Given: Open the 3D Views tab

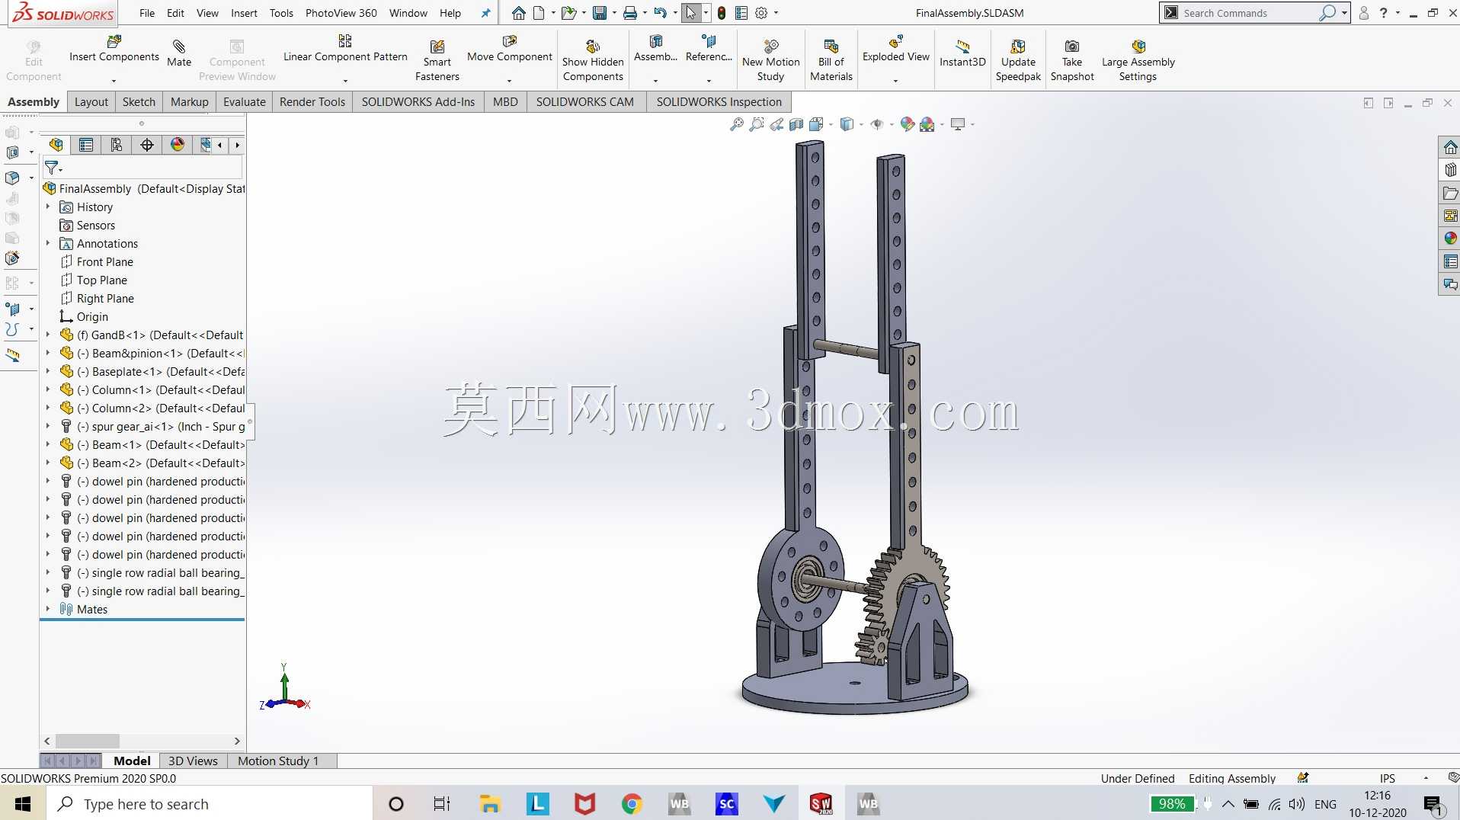Looking at the screenshot, I should (193, 761).
